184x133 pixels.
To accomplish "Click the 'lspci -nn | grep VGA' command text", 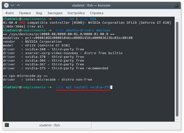I will pos(76,19).
